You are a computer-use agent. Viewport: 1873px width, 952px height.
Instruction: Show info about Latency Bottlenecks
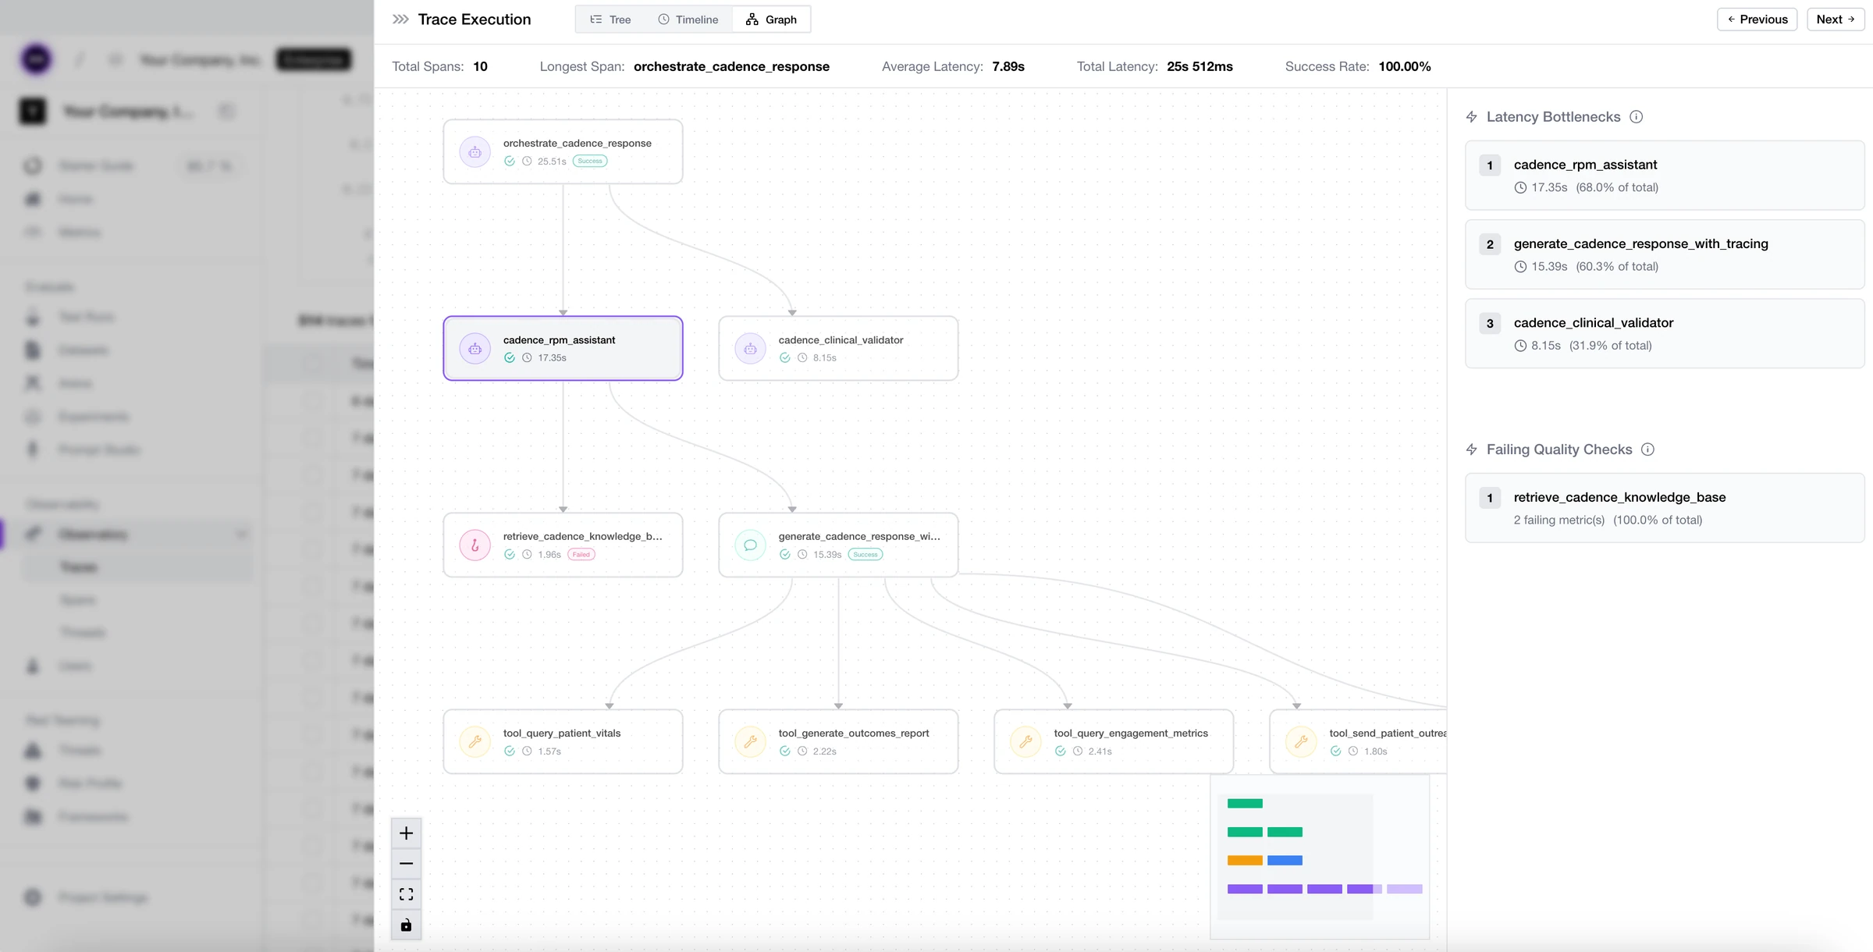coord(1637,117)
